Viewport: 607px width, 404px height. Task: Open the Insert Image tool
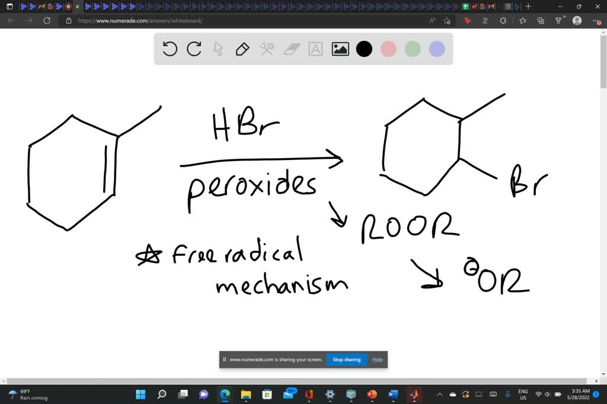(340, 49)
